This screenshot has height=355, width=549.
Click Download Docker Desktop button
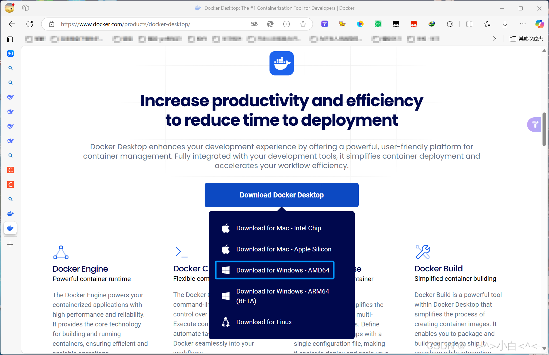point(281,195)
